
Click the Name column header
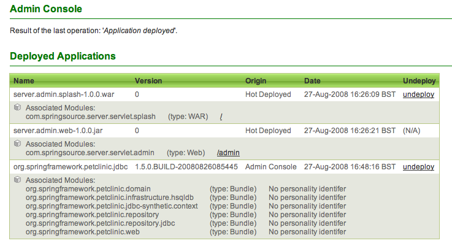coord(24,81)
